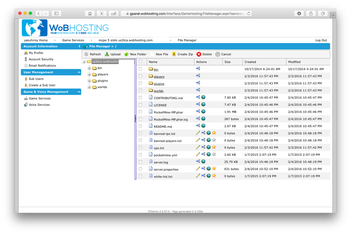The image size is (351, 234).
Task: Select the checkbox next to CONTRIBUTING.md
Action: click(x=141, y=98)
